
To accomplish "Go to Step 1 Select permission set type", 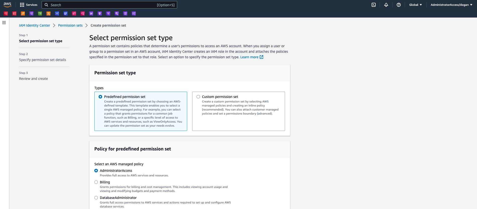I will pos(41,41).
